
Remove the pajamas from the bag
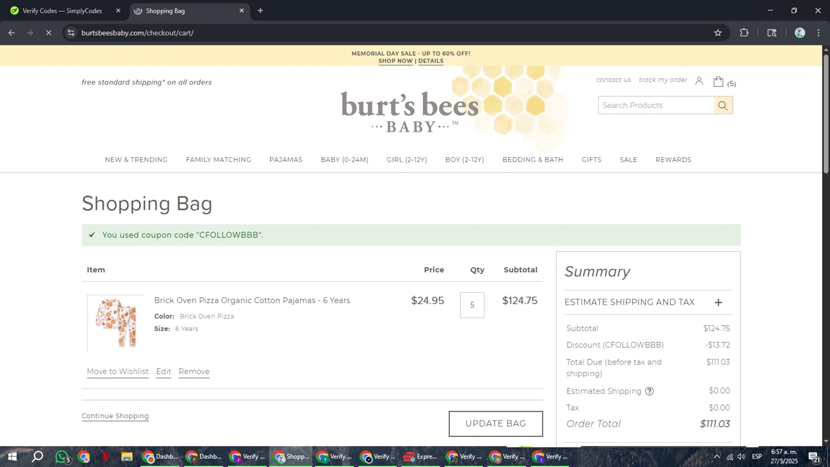coord(194,372)
